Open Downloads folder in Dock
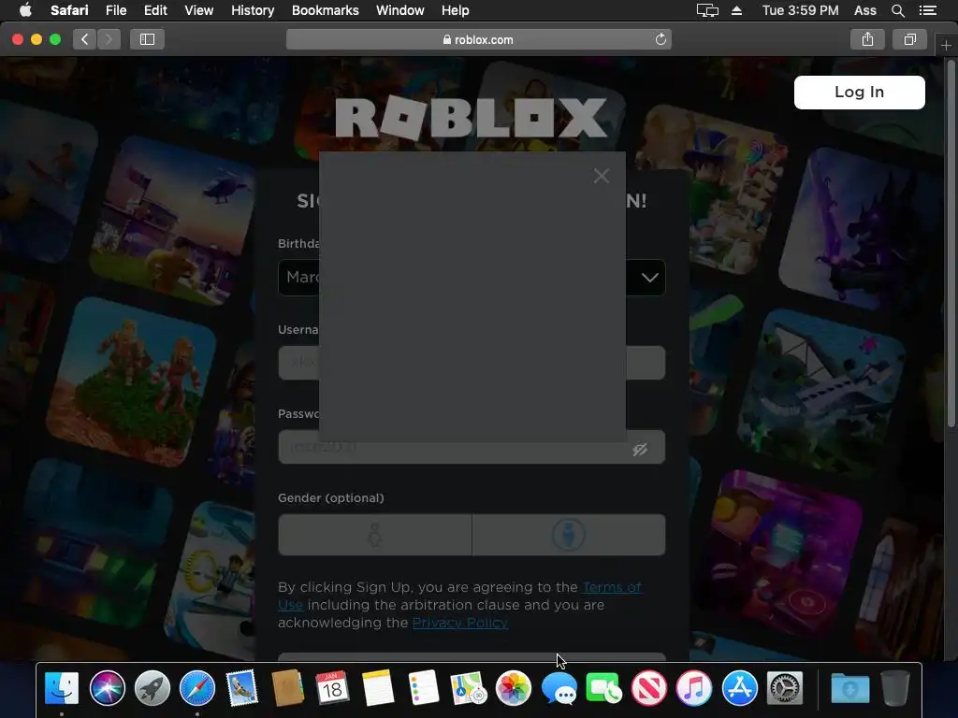Viewport: 958px width, 718px height. coord(849,688)
